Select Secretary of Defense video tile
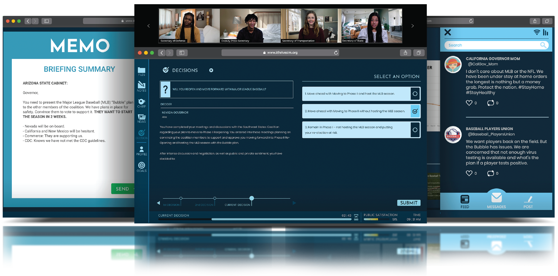558x276 pixels. (189, 26)
